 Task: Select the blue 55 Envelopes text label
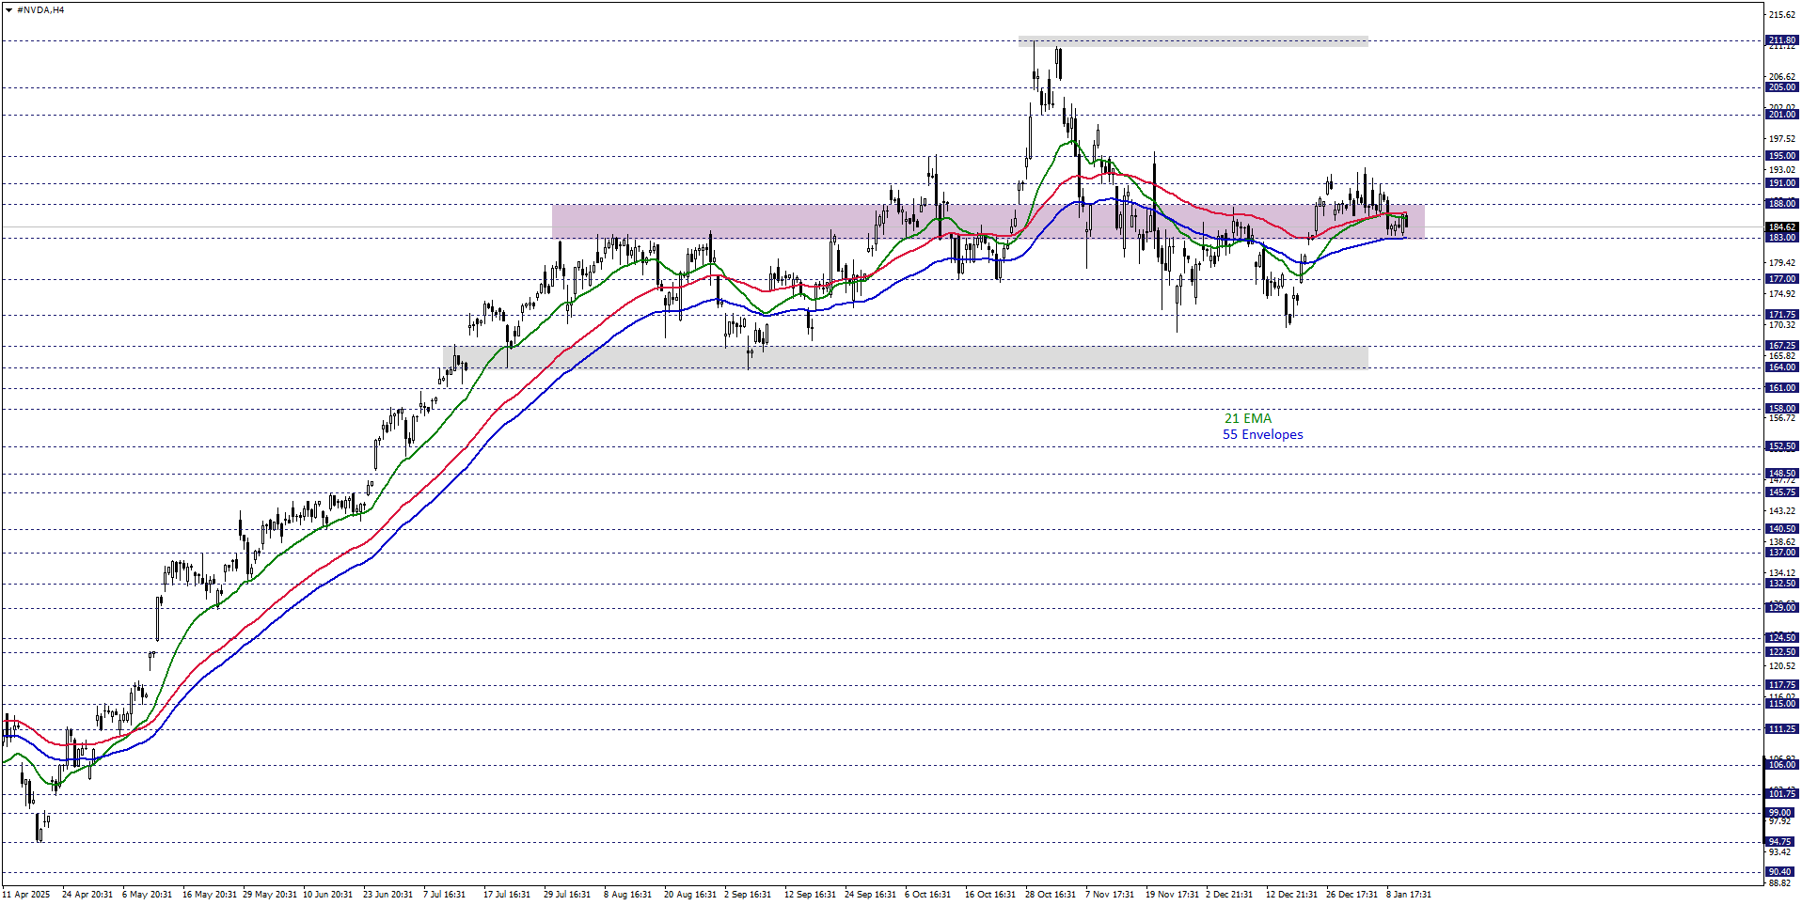[1262, 434]
